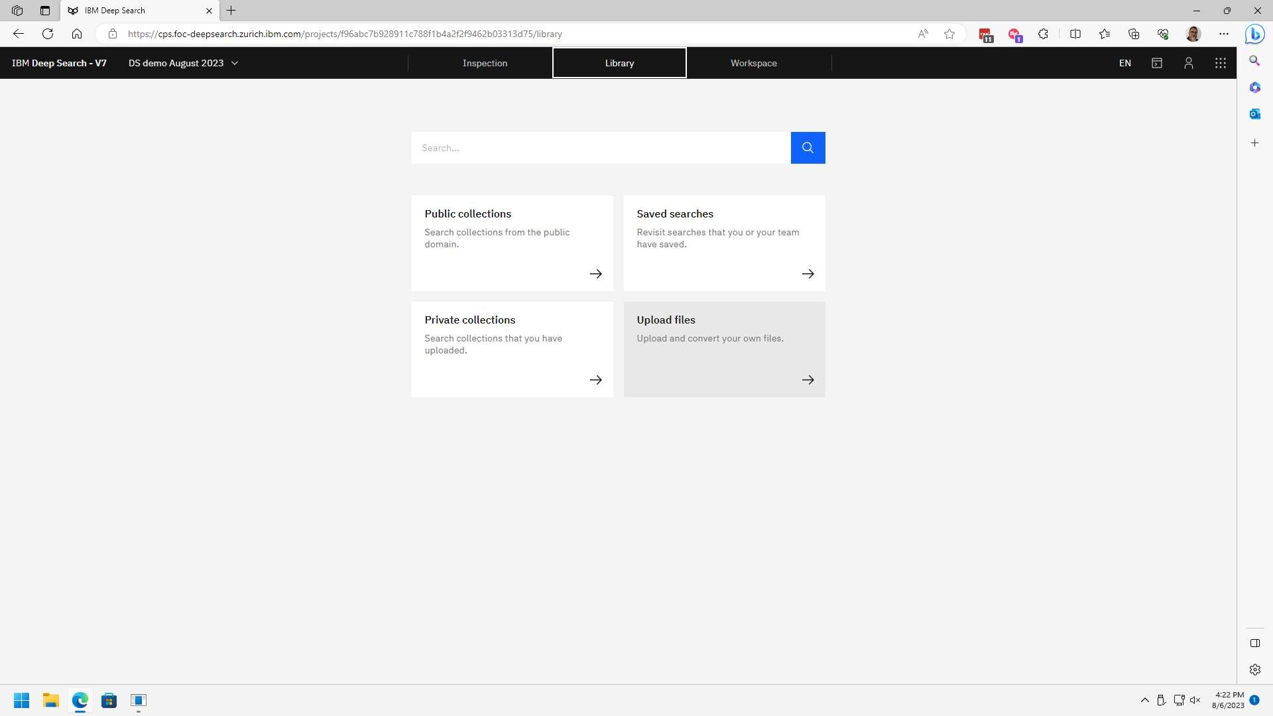
Task: Open Collections icon in browser toolbar
Action: pyautogui.click(x=1134, y=34)
